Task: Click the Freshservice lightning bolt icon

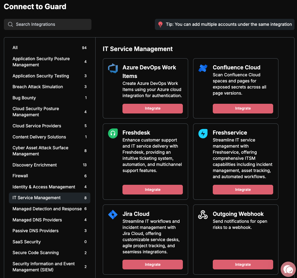Action: pyautogui.click(x=203, y=133)
